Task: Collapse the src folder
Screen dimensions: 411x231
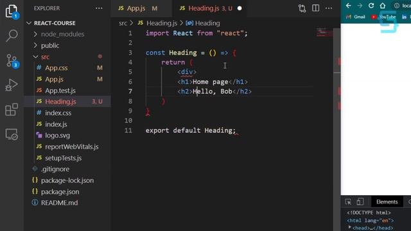Action: 35,56
